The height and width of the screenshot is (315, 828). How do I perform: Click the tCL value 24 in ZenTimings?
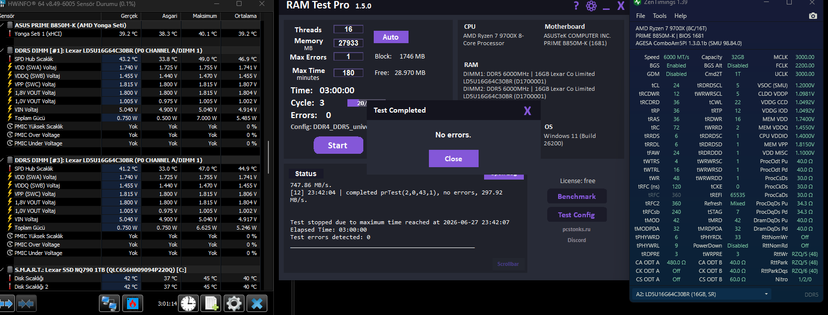676,85
